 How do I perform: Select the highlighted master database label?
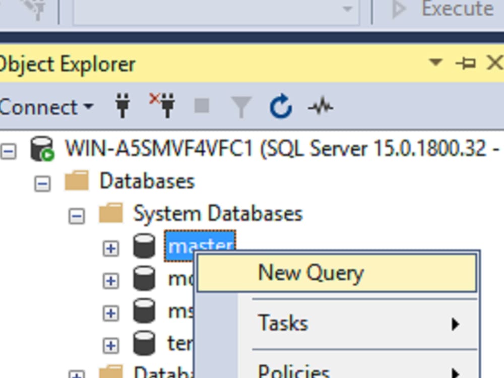tap(200, 246)
